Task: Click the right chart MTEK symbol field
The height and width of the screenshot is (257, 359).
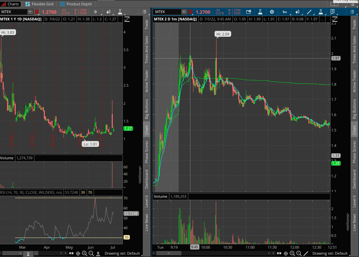Action: pyautogui.click(x=168, y=12)
